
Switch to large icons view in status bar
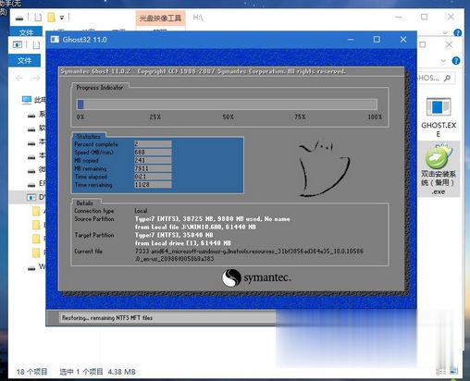453,372
